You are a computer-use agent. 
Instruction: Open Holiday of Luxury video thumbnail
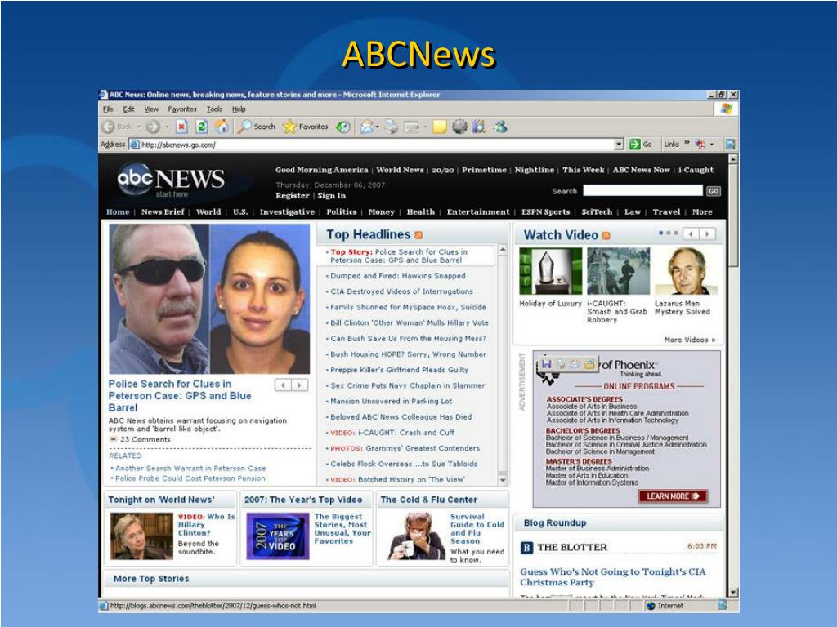point(550,271)
